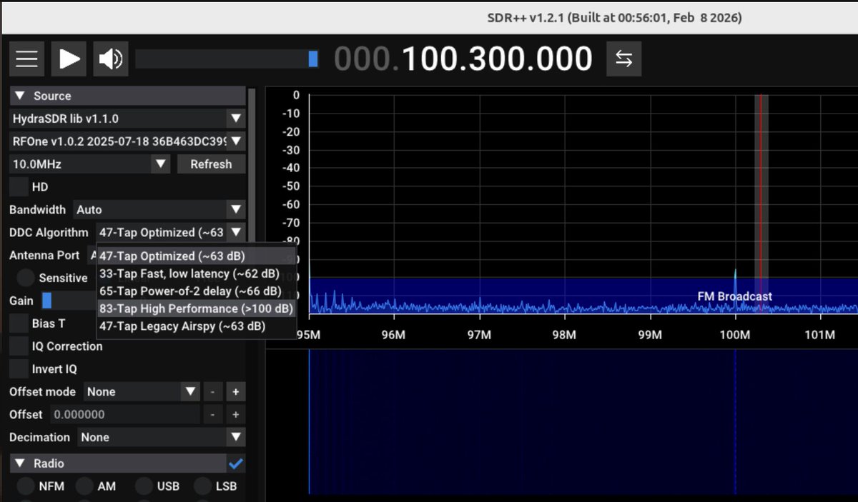
Task: Enable the Invert IQ checkbox
Action: 19,369
